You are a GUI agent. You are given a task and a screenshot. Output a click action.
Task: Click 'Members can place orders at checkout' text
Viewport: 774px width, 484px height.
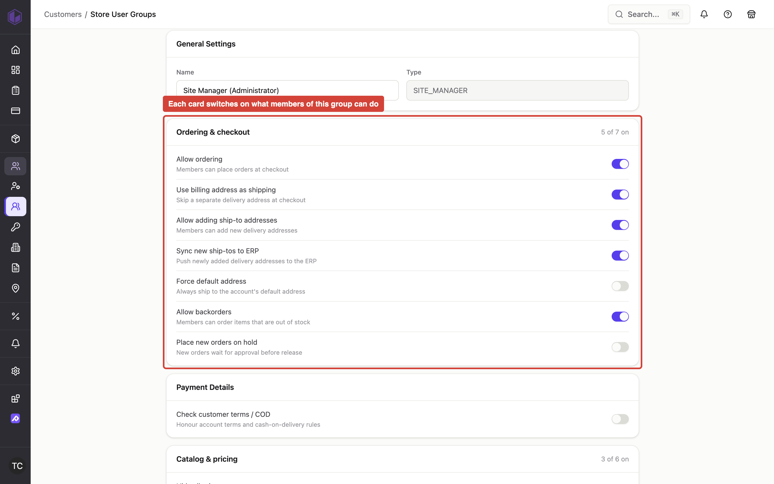point(232,169)
